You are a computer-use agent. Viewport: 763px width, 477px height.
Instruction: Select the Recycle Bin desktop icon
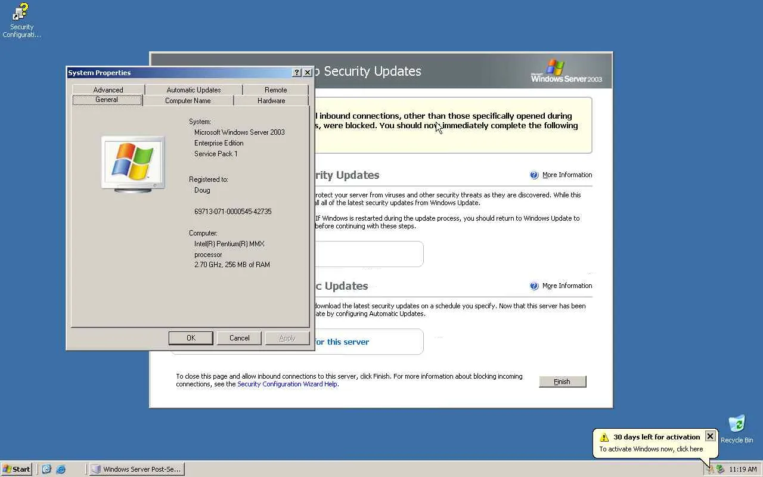(x=737, y=429)
